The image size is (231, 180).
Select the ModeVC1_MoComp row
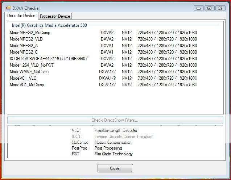pos(27,85)
